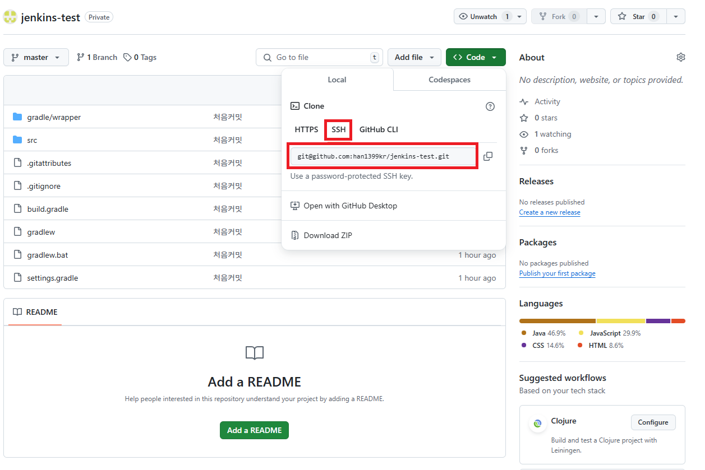Switch to the Local tab
The height and width of the screenshot is (470, 705).
337,80
